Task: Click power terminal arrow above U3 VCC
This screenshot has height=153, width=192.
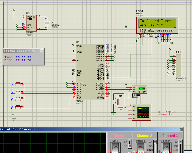Action: (14, 10)
